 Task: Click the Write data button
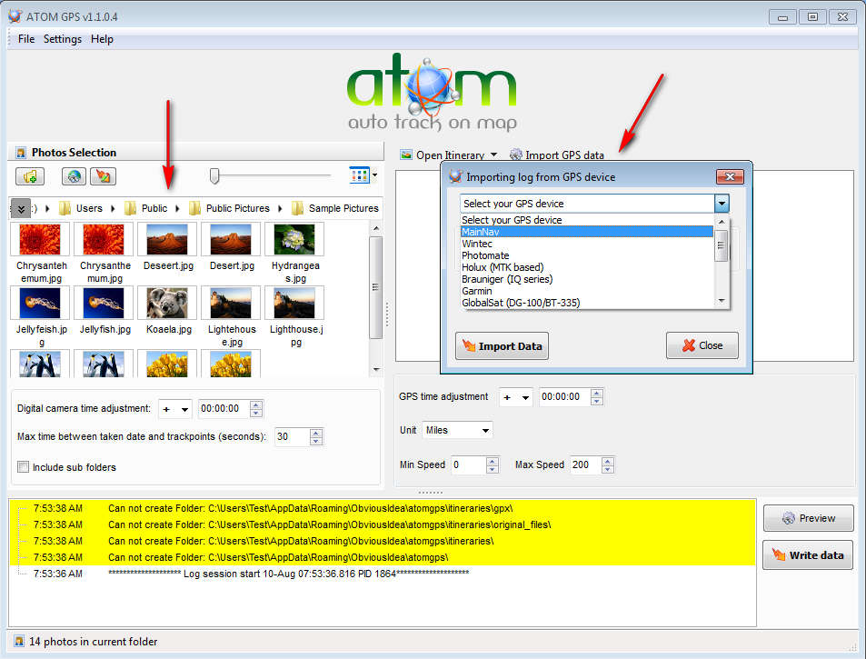click(x=807, y=555)
